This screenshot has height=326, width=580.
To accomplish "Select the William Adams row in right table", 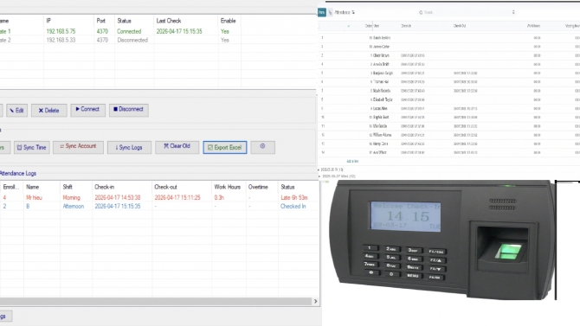I will [x=448, y=135].
